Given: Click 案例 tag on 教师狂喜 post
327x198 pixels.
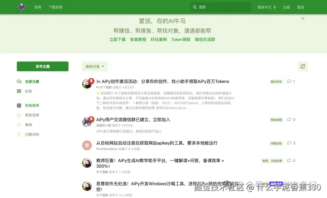Looking at the screenshot, I should coord(265,161).
